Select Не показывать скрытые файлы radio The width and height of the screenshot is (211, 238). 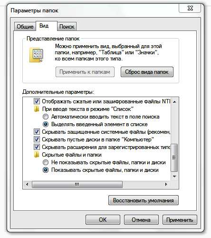[46, 162]
